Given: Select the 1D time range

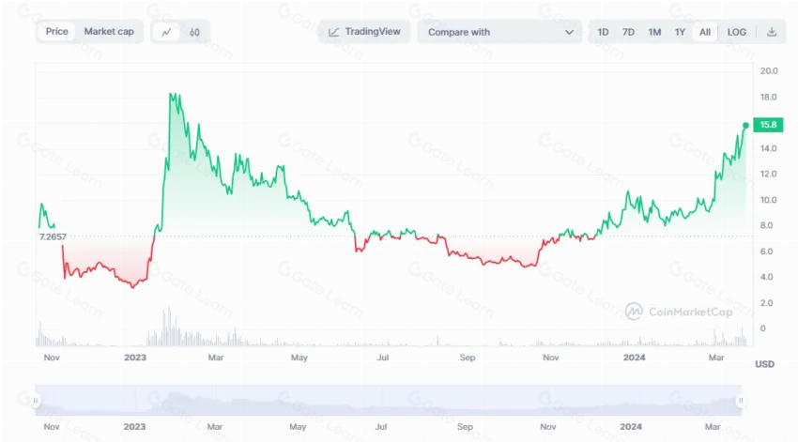Looking at the screenshot, I should point(604,32).
